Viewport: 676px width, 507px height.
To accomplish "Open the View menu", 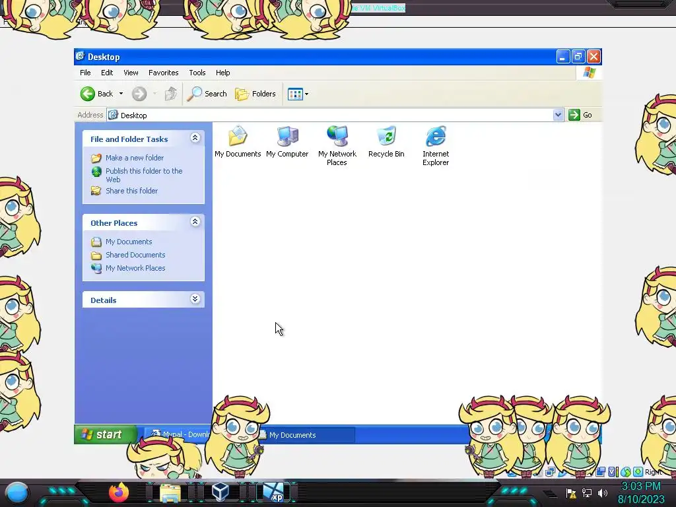I will 131,73.
